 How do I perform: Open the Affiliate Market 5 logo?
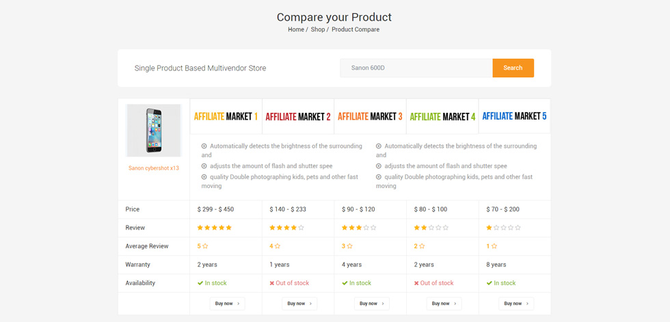(514, 116)
